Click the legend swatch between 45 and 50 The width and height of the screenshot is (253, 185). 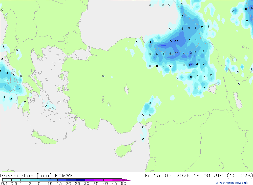[117, 180]
